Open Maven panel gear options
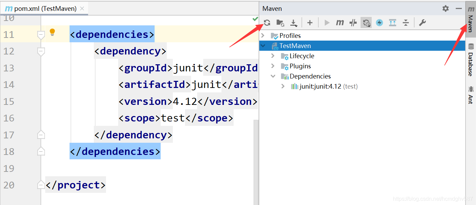Image resolution: width=476 pixels, height=205 pixels. point(446,8)
